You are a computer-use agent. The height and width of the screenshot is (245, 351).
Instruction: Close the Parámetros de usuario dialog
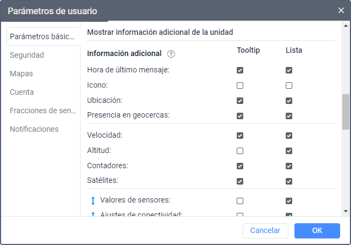pyautogui.click(x=341, y=10)
